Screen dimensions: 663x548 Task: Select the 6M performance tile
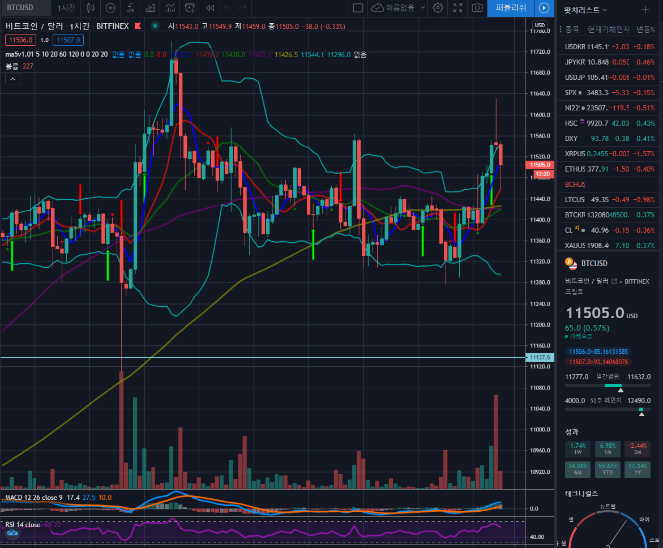click(578, 469)
